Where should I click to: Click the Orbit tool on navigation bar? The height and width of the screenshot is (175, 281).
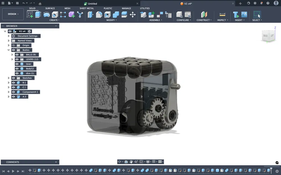(x=120, y=162)
